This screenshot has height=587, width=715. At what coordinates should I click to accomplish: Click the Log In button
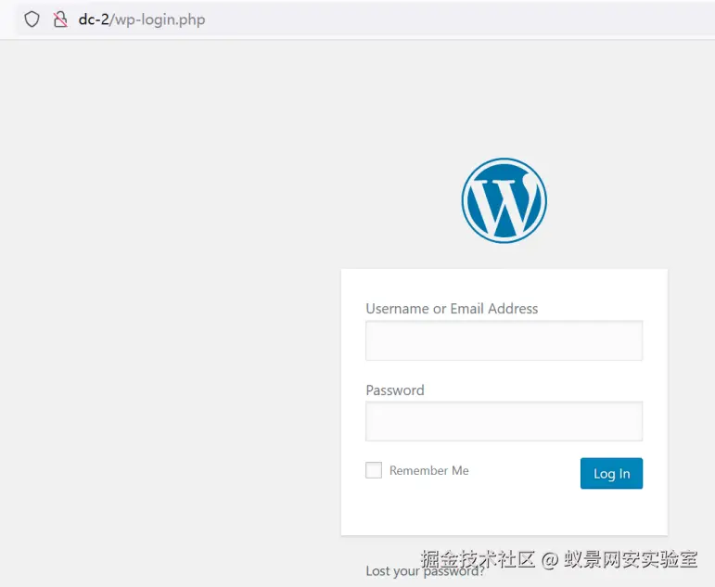point(611,474)
